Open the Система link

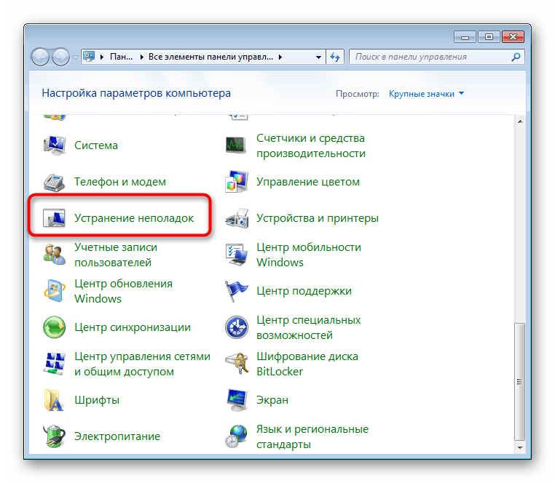[x=96, y=145]
